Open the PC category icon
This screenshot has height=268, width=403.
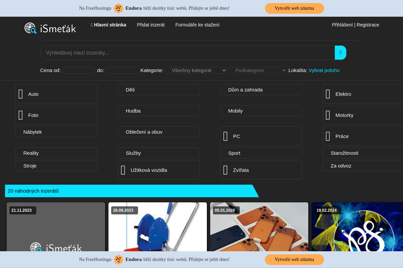point(226,136)
